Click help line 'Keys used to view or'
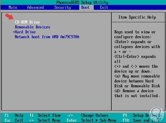166x123 pixels. click(135, 32)
